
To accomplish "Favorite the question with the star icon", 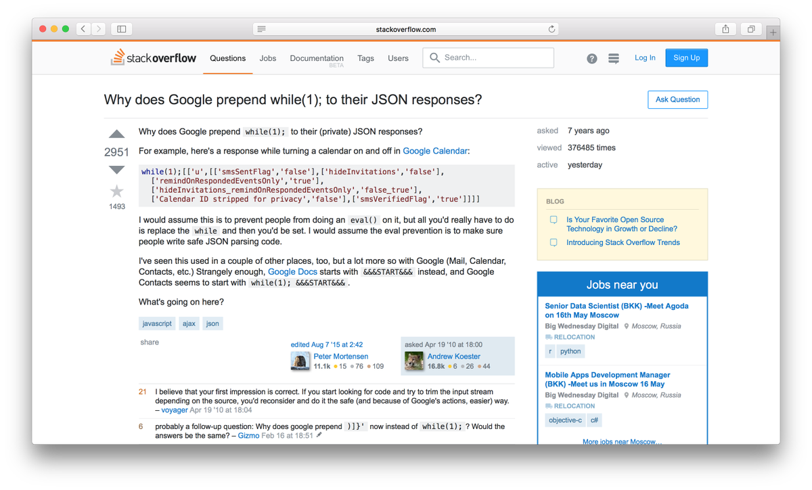I will tap(116, 192).
